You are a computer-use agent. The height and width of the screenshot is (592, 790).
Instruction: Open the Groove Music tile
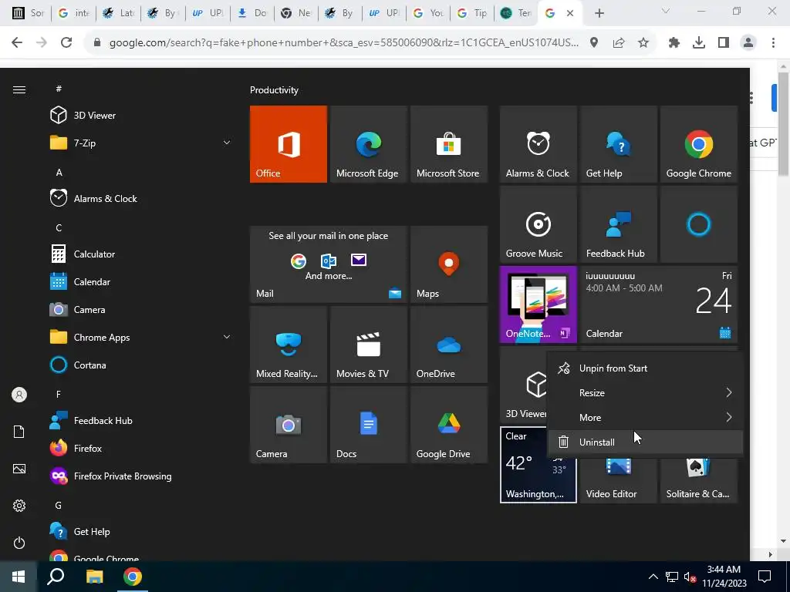538,224
